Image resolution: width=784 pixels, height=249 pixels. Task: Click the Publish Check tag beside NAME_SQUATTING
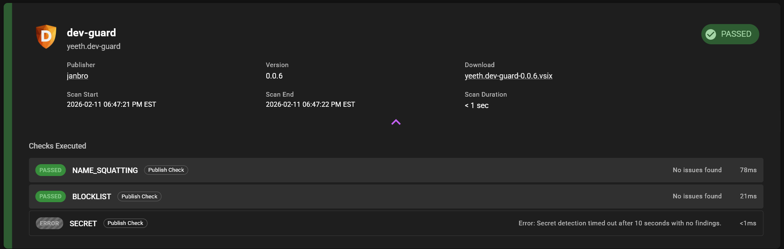click(x=166, y=170)
